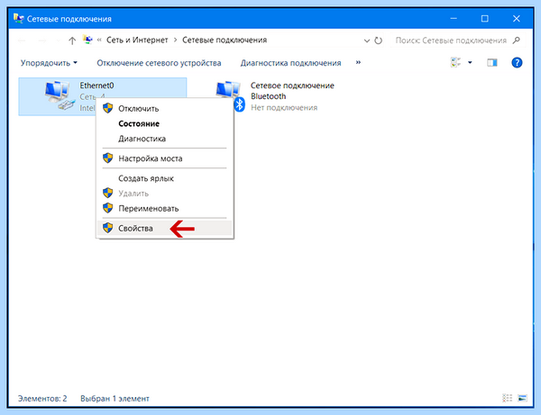Screen dimensions: 541x415
Task: Click Сетевые подключения breadcrumb
Action: point(225,41)
